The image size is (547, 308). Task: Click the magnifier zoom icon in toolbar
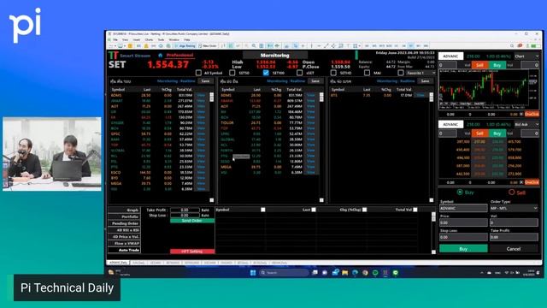[254, 45]
